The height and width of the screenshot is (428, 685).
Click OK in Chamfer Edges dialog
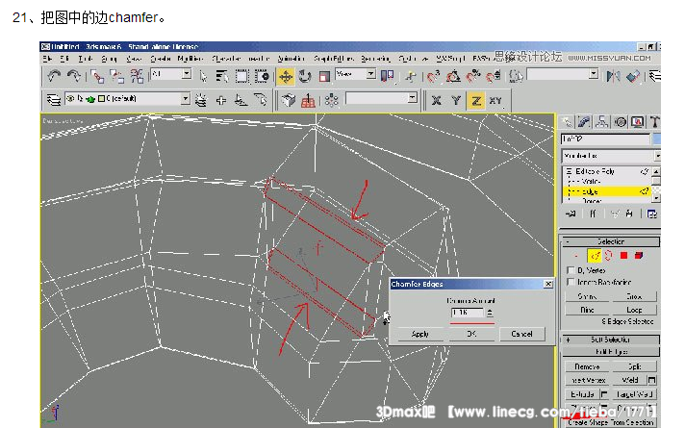[471, 334]
